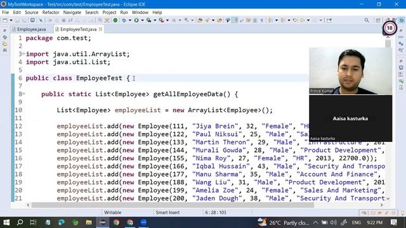
Task: Click the 'EmployeeTest' class name on line 6
Action: [99, 78]
